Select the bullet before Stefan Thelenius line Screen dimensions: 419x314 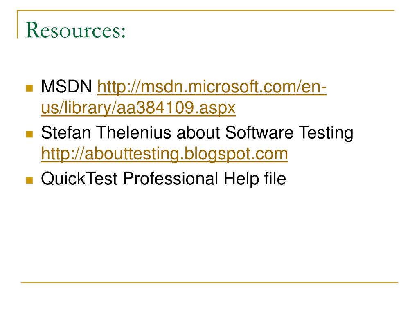click(29, 134)
